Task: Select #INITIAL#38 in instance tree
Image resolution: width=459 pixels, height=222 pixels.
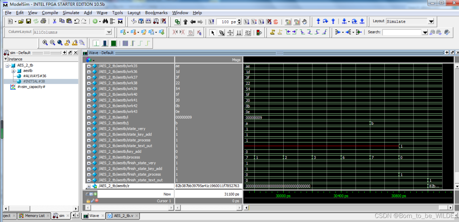Action: 34,81
